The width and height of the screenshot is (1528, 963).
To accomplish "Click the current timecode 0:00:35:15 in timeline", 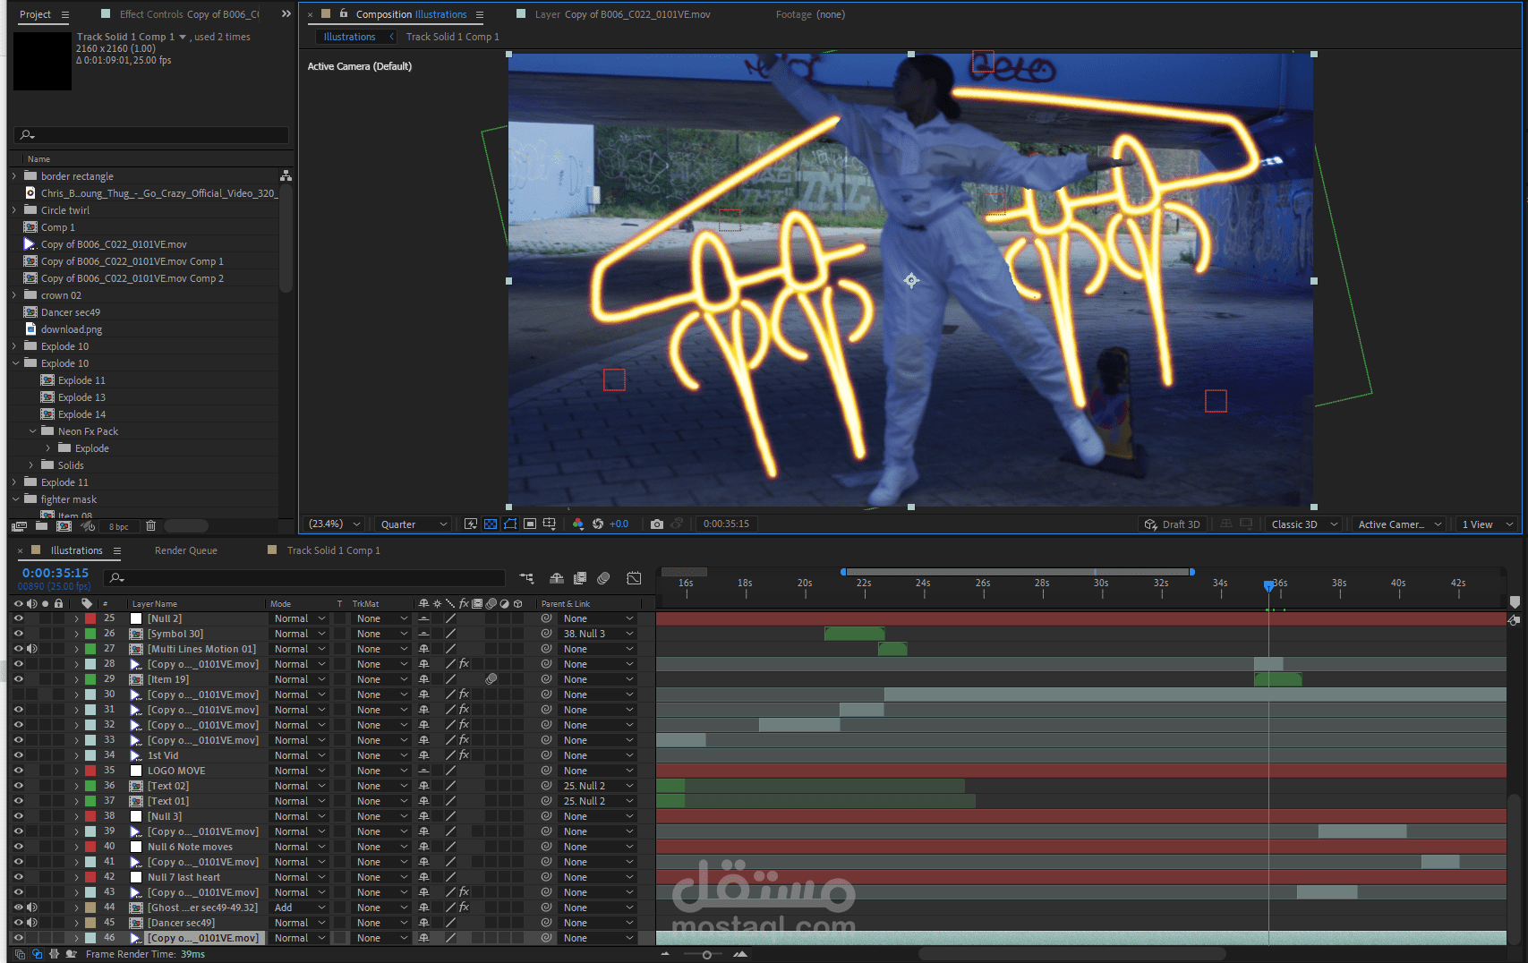I will point(55,573).
